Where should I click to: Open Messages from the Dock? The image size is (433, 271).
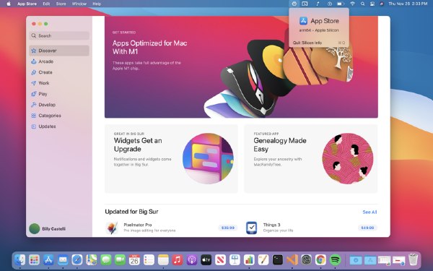106,259
